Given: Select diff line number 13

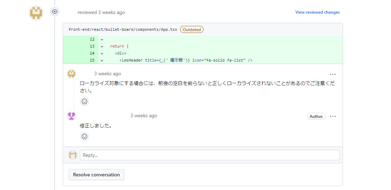Looking at the screenshot, I should tap(92, 46).
